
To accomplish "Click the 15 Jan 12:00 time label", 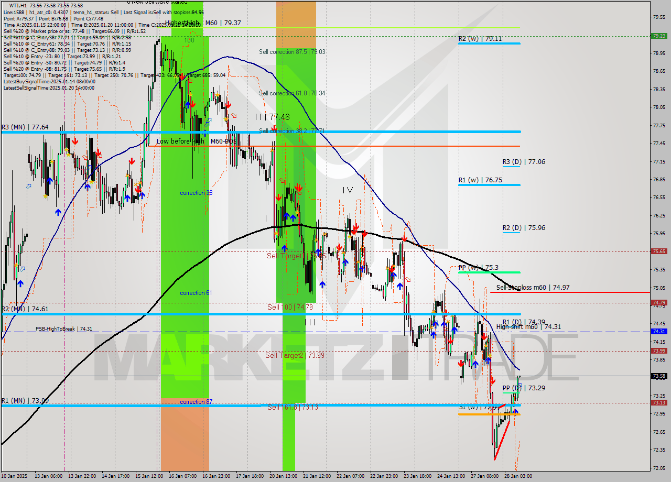I will (148, 476).
